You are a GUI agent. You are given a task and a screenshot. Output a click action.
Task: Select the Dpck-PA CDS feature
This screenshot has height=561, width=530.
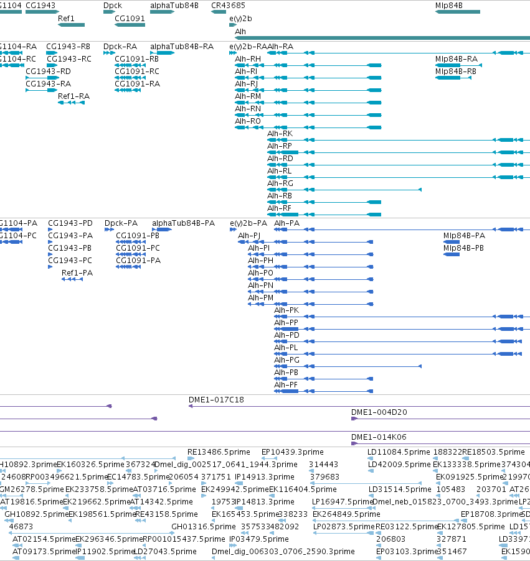click(109, 229)
